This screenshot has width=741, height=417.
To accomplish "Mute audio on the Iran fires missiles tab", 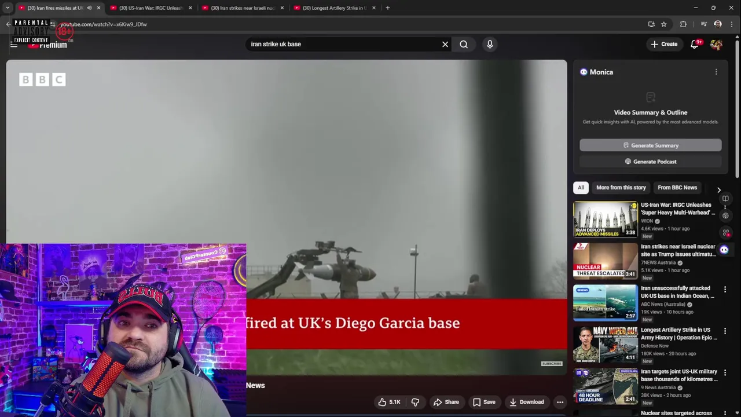I will click(89, 8).
